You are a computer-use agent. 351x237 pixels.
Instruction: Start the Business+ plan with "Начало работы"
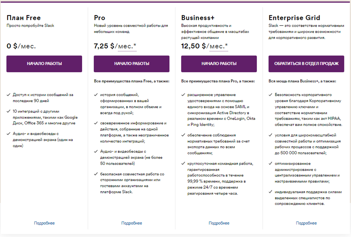click(219, 64)
